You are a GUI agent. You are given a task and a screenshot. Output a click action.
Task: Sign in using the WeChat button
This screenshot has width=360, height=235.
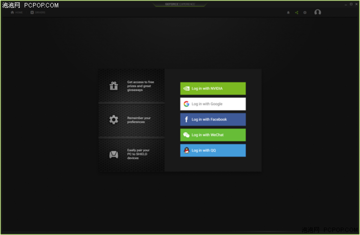click(x=213, y=135)
